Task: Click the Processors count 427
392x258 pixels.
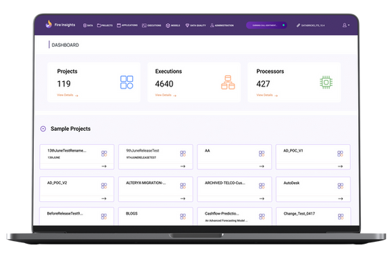Action: coord(263,84)
